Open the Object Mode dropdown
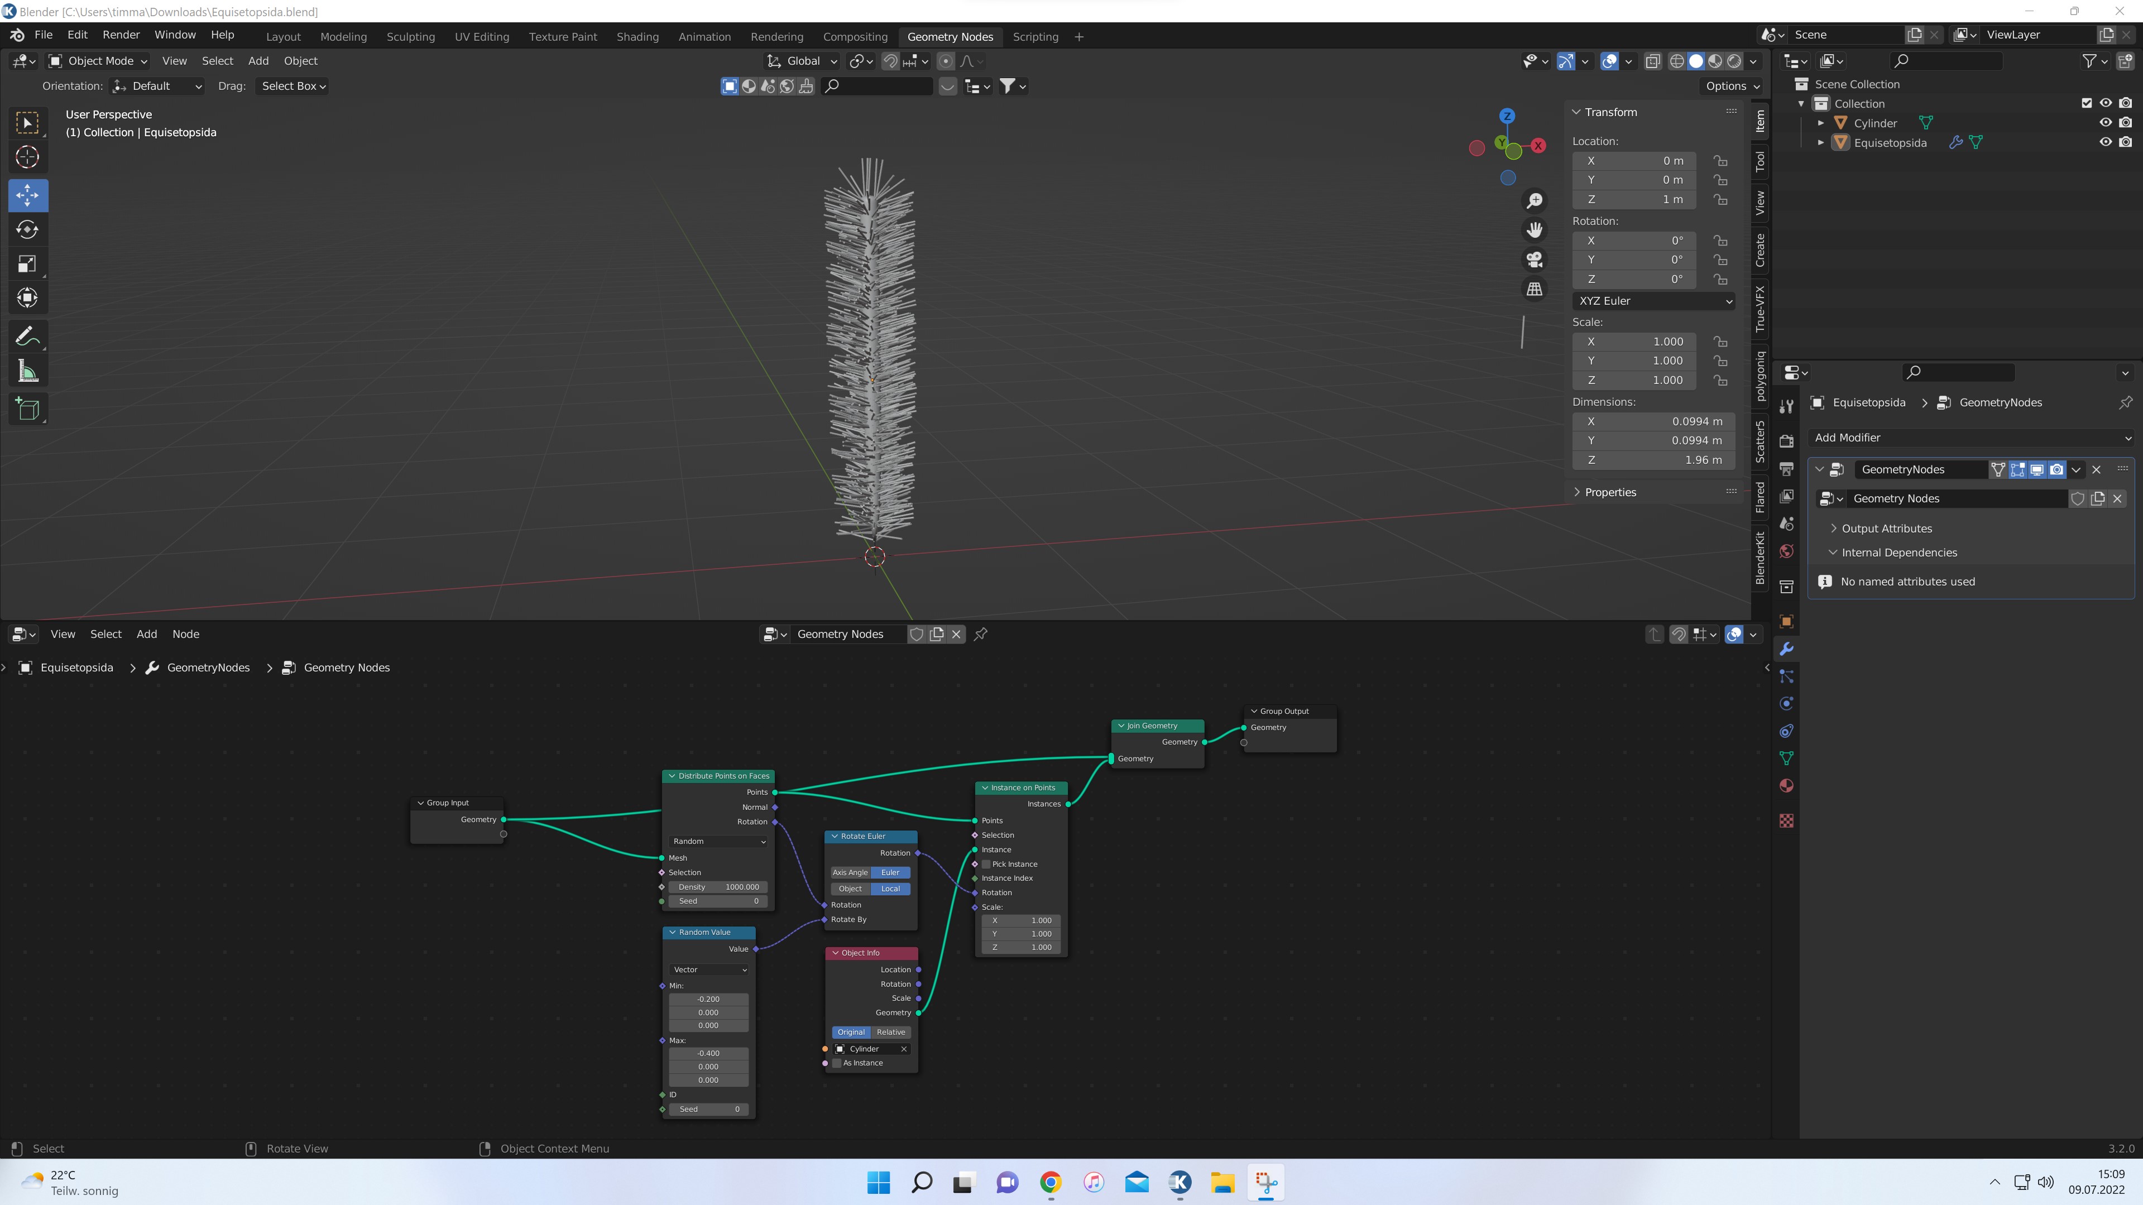 [98, 61]
